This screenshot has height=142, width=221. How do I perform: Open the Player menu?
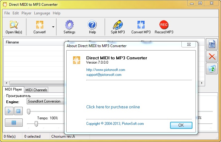tap(26, 13)
